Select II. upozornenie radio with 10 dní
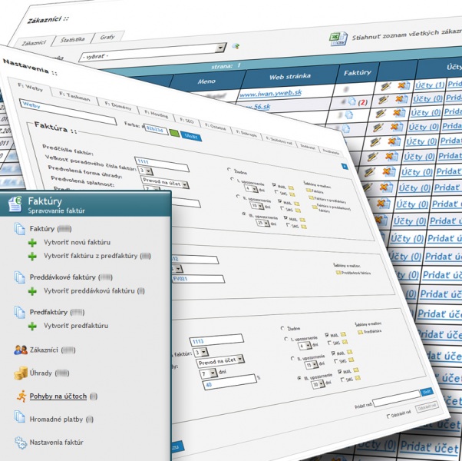Screen dimensions: 462x461 point(238,196)
